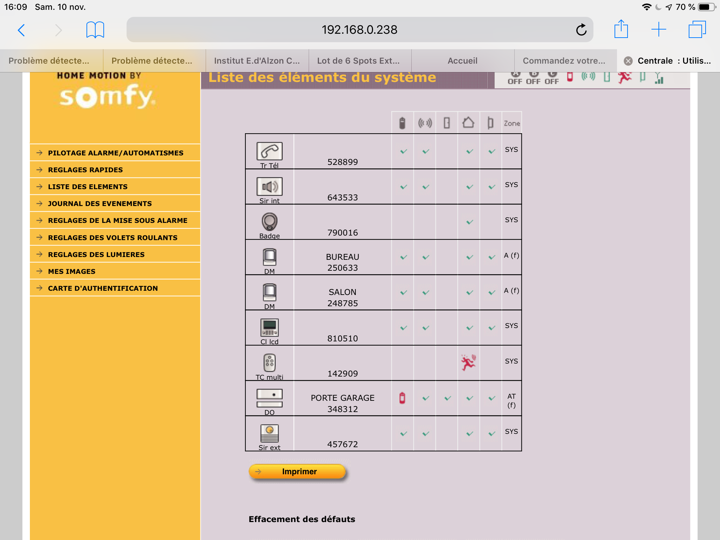Reload the page with the refresh arrow
This screenshot has width=720, height=540.
pos(581,30)
